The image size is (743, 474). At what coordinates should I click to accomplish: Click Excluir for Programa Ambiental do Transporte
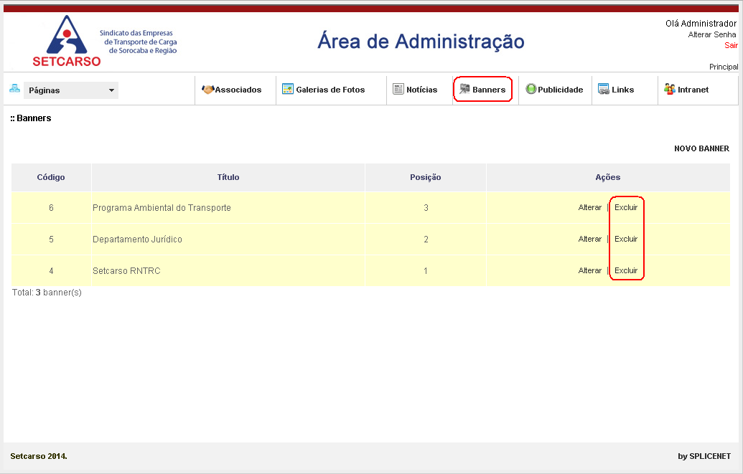pyautogui.click(x=626, y=207)
